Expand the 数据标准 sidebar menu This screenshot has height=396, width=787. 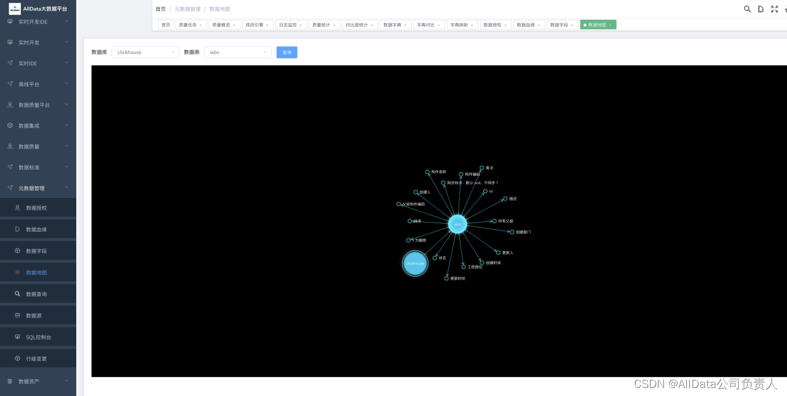[38, 167]
